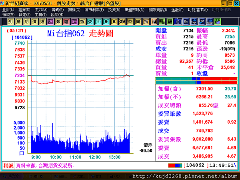Click the green key toolbar icon

pos(218,22)
